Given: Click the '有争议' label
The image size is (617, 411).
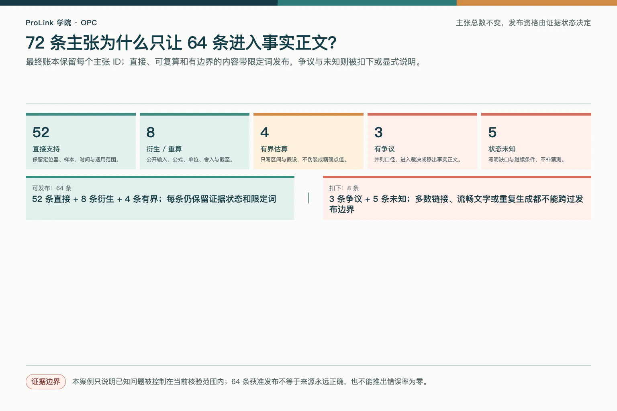Looking at the screenshot, I should [x=384, y=149].
